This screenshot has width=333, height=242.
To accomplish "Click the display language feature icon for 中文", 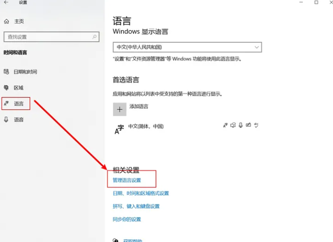I will coord(225,125).
